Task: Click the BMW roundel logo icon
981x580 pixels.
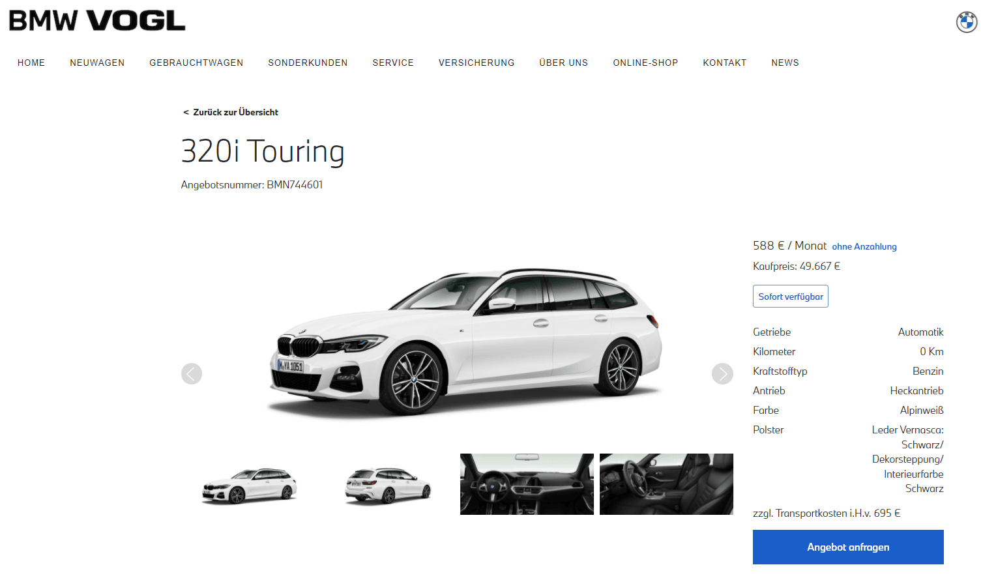Action: coord(967,22)
